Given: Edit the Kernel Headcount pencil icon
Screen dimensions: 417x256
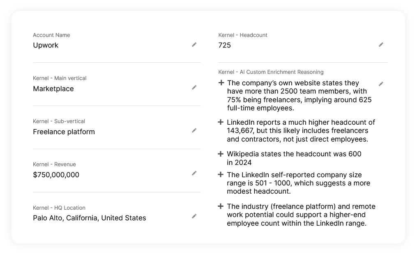Looking at the screenshot, I should tap(381, 45).
